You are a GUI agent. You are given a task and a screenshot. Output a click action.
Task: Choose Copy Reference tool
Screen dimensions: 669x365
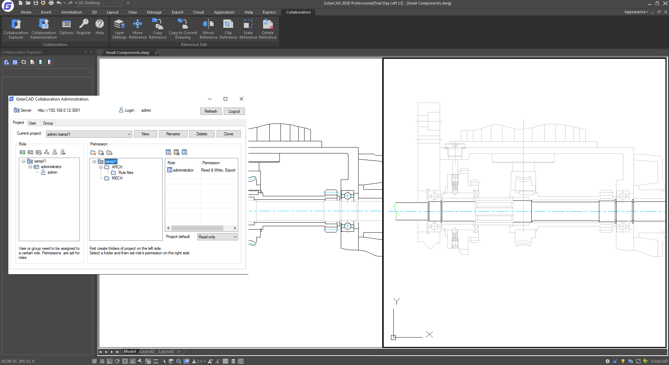point(157,29)
